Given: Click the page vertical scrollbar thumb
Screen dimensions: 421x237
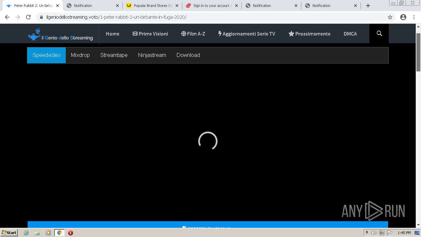Looking at the screenshot, I should pos(418,52).
